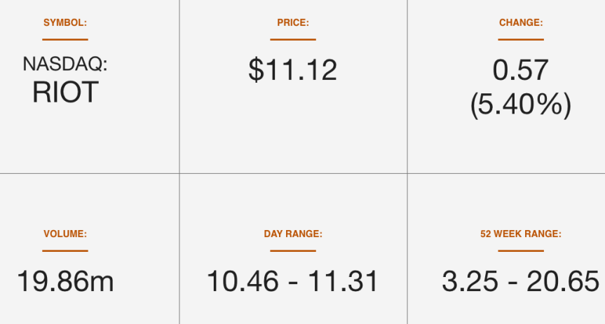605x324 pixels.
Task: Click the 3.25 yearly low value
Action: coord(470,281)
